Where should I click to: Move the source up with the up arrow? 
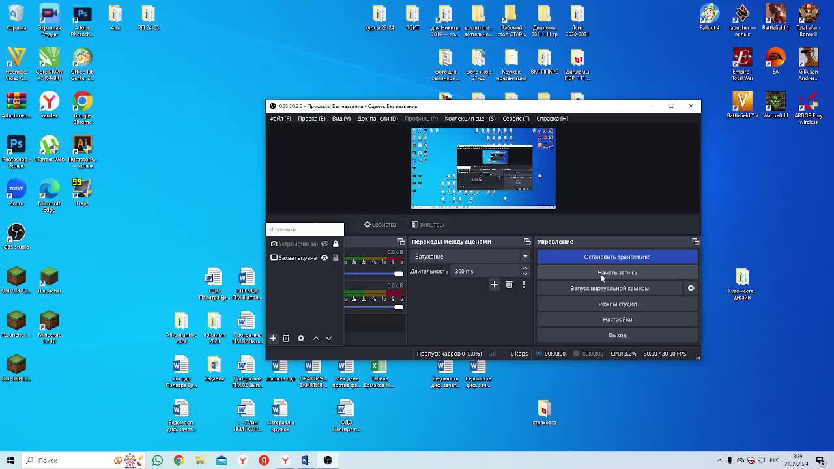(316, 338)
